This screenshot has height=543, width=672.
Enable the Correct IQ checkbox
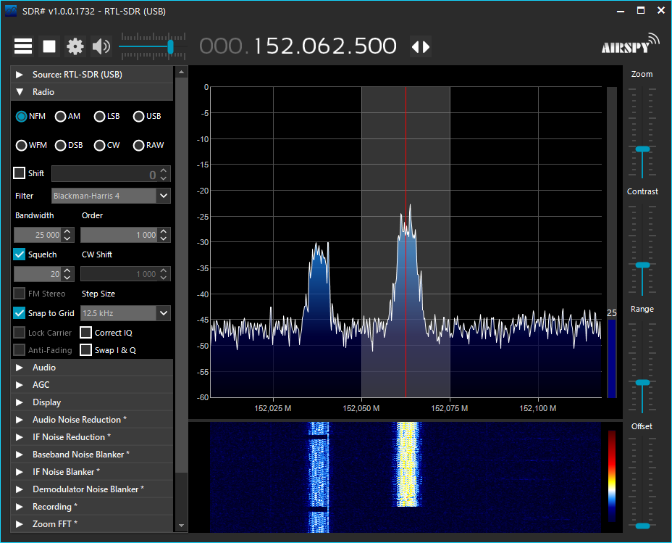pyautogui.click(x=85, y=333)
